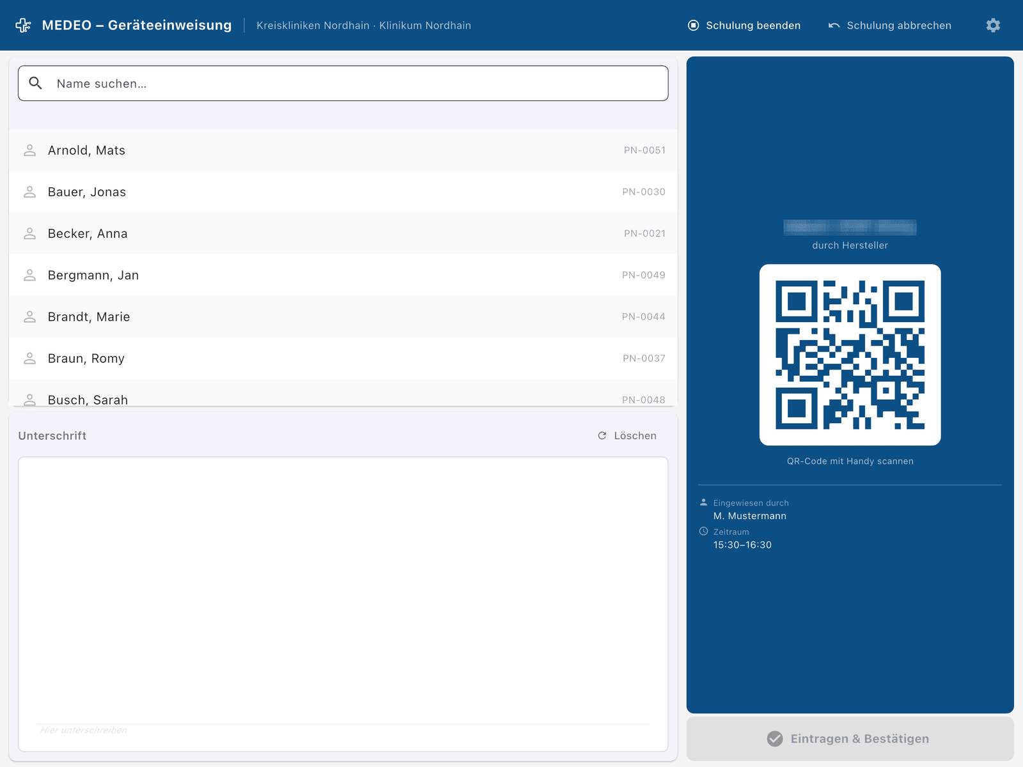Click the durch Hersteller label
The width and height of the screenshot is (1023, 767).
(x=850, y=245)
